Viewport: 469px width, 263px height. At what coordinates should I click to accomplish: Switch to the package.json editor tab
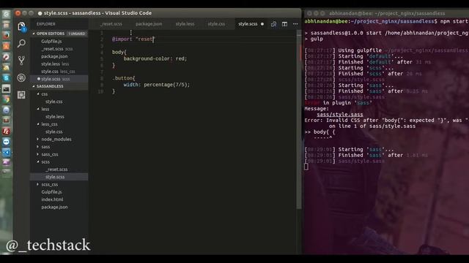click(149, 24)
